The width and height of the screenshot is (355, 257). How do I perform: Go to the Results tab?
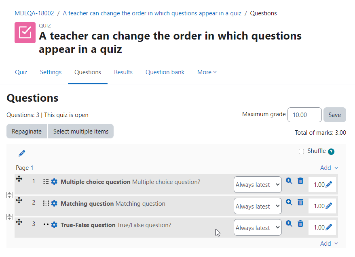pyautogui.click(x=123, y=72)
